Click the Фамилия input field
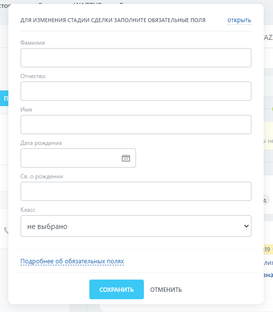The height and width of the screenshot is (312, 273). coord(136,57)
